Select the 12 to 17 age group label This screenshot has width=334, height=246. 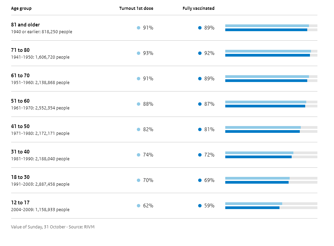click(x=20, y=203)
